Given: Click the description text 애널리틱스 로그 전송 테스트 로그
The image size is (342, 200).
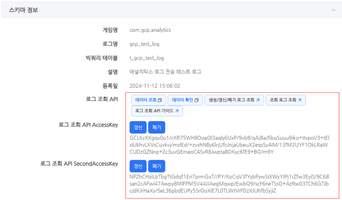Looking at the screenshot, I should pos(165,72).
